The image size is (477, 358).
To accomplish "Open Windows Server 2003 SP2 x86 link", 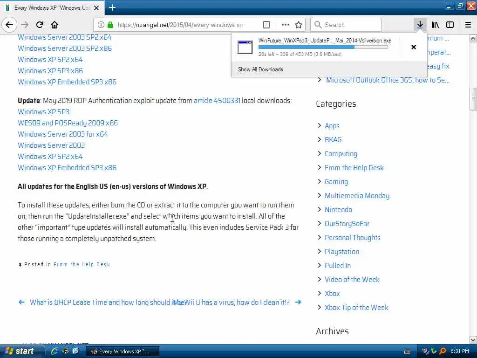I will [65, 48].
